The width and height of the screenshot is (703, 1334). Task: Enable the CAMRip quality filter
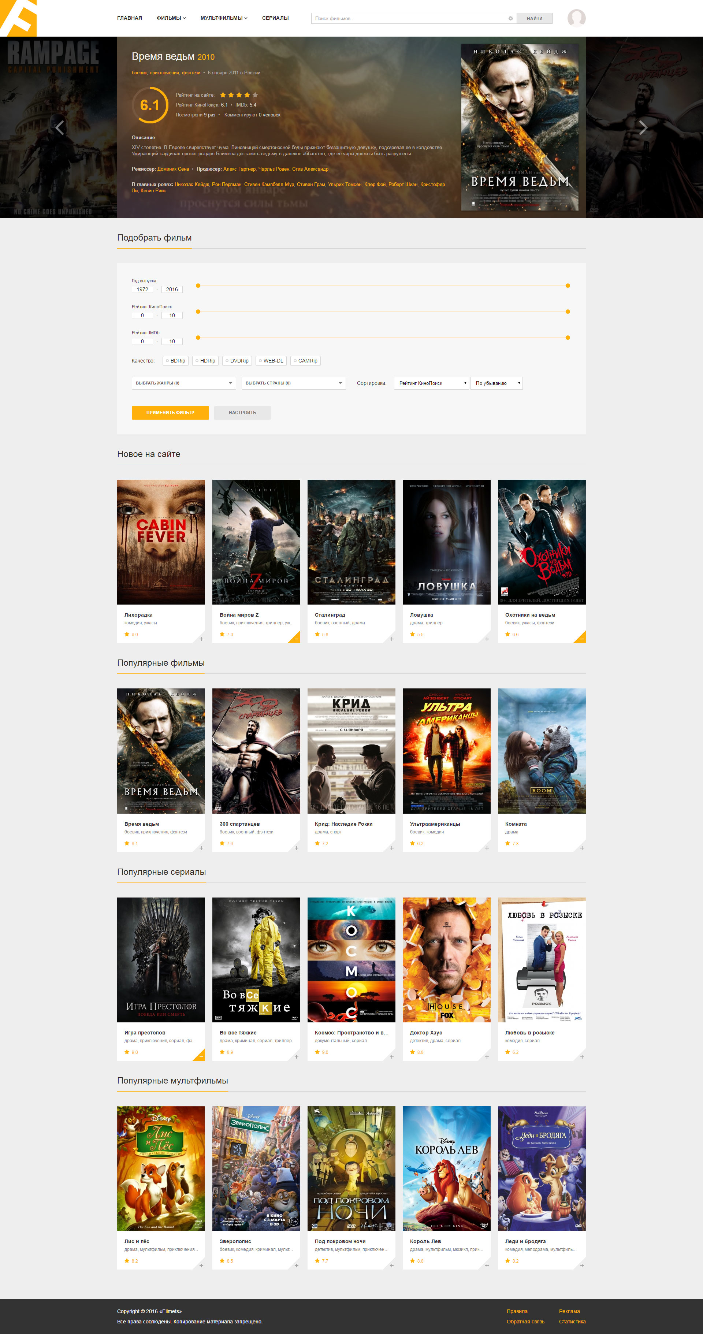pyautogui.click(x=305, y=360)
